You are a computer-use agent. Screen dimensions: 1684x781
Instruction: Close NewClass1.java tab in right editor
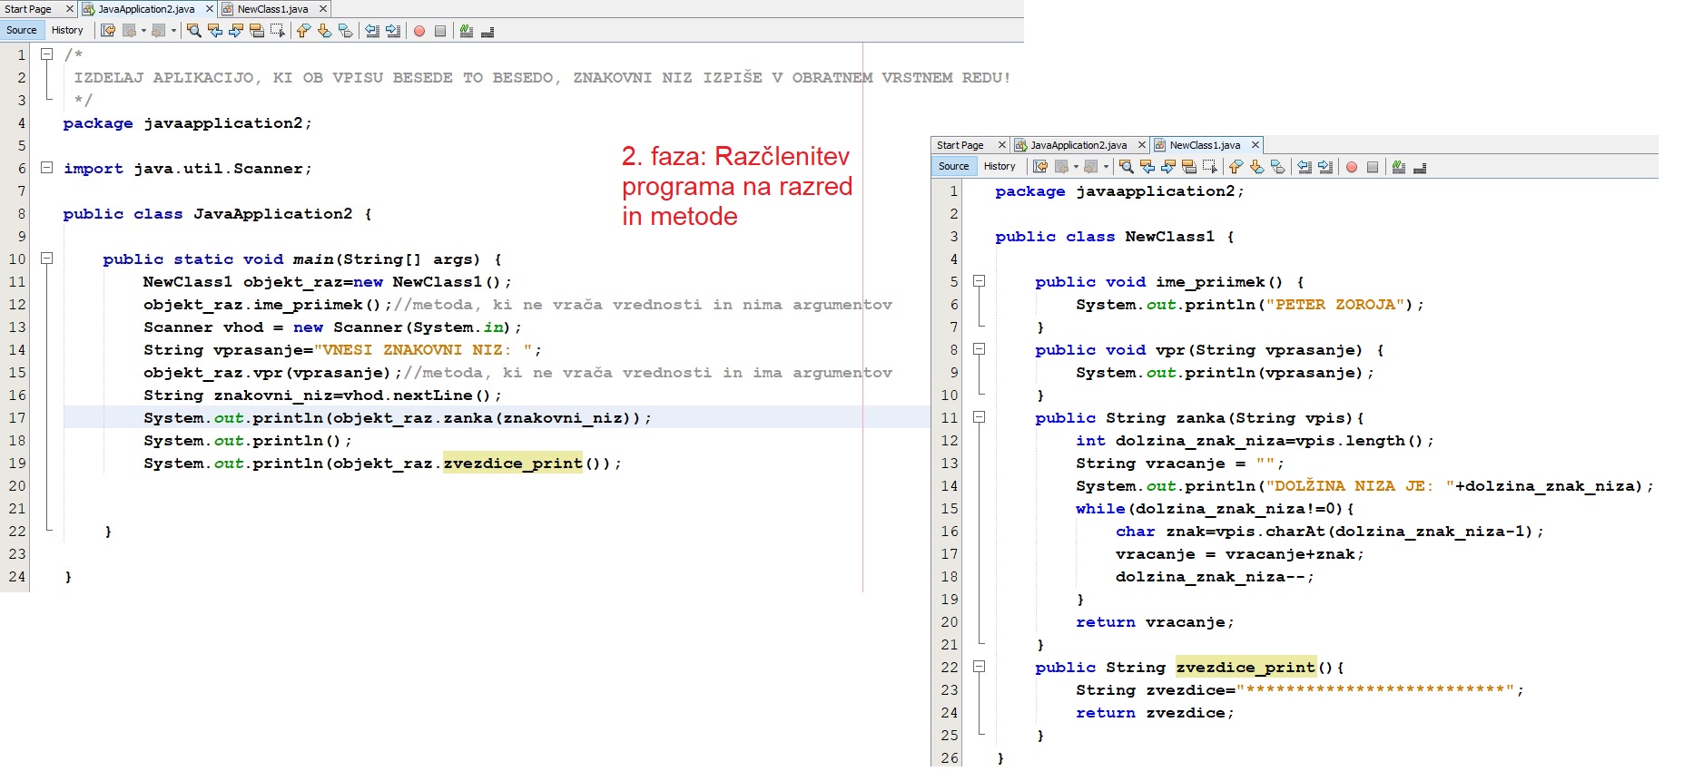tap(1256, 145)
